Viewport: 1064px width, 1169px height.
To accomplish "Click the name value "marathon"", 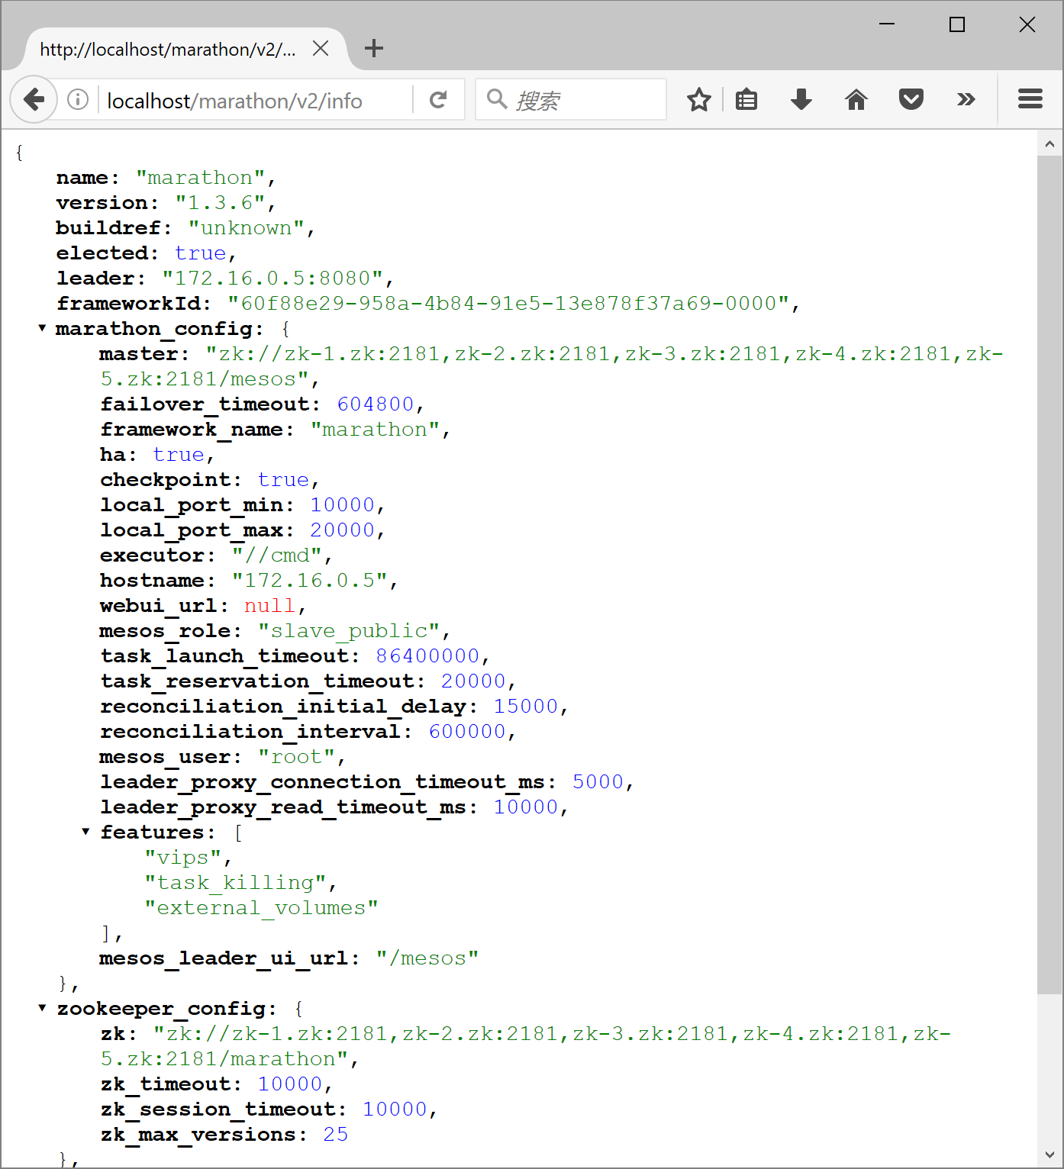I will tap(201, 177).
